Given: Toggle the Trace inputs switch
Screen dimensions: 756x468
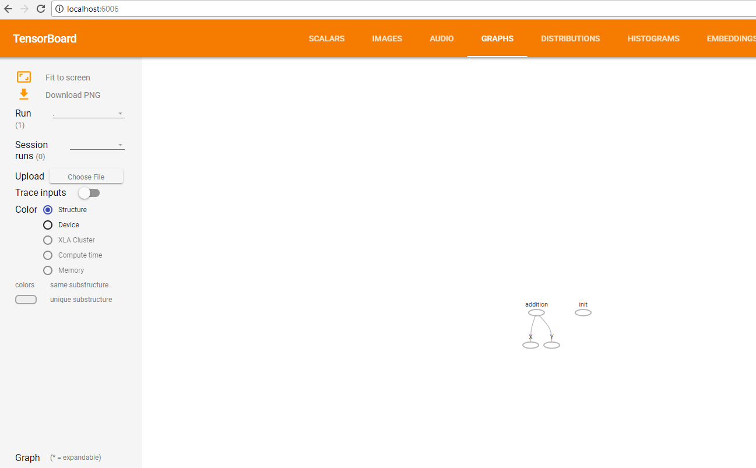Looking at the screenshot, I should [x=90, y=193].
